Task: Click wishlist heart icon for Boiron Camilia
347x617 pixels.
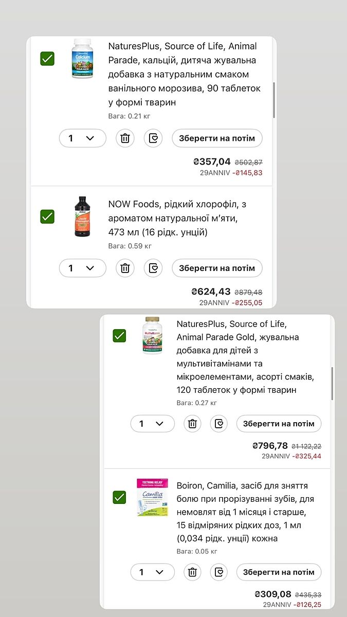Action: coord(219,572)
